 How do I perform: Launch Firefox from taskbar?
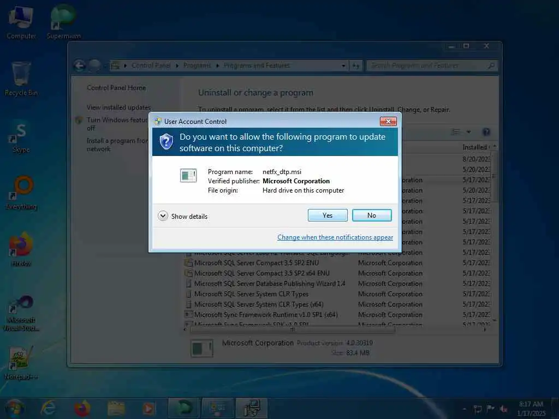[x=82, y=408]
